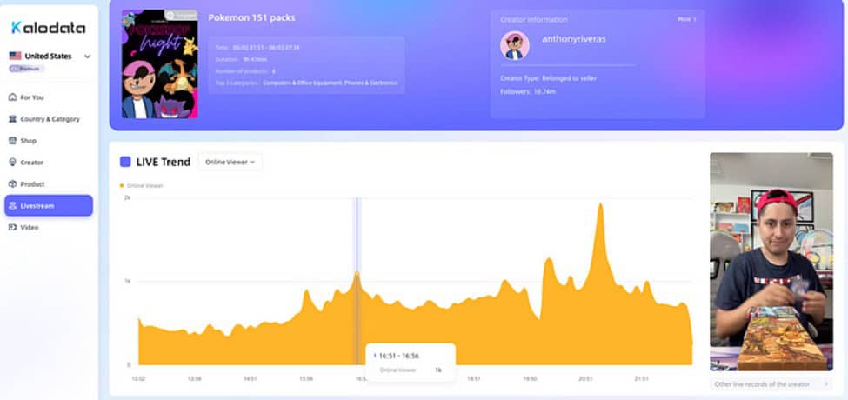
Task: Click the Creator Type: Belonged to seller text
Action: pyautogui.click(x=549, y=78)
